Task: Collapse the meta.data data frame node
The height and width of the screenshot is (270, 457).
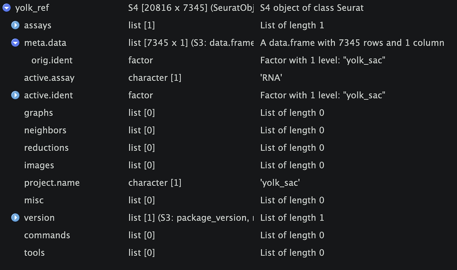Action: [x=15, y=43]
